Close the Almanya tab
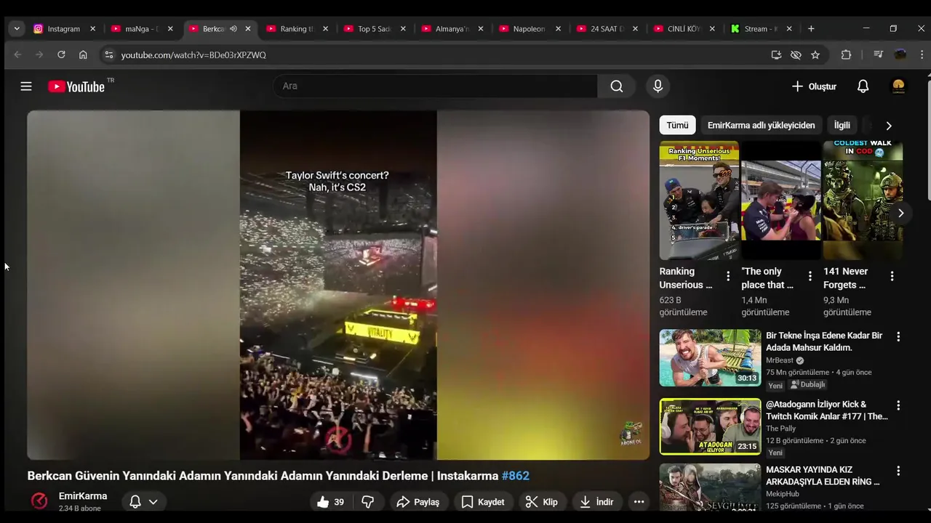This screenshot has width=931, height=523. [480, 29]
